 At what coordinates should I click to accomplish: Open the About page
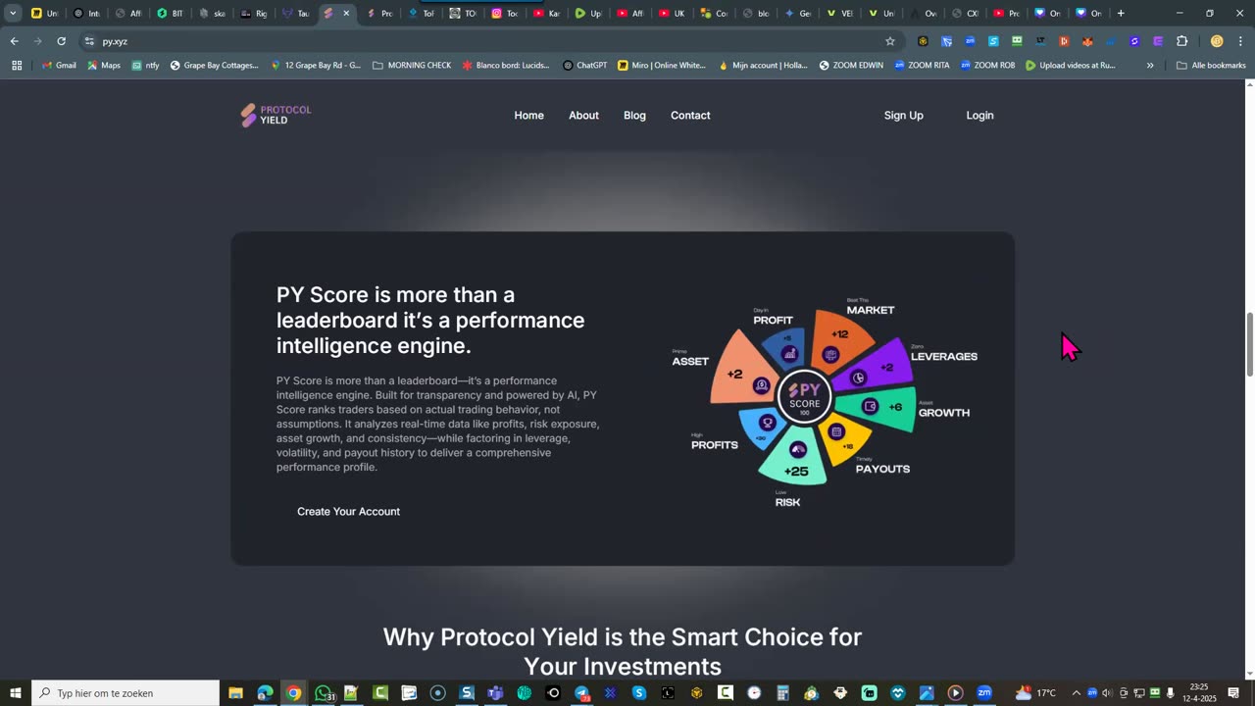pos(583,116)
